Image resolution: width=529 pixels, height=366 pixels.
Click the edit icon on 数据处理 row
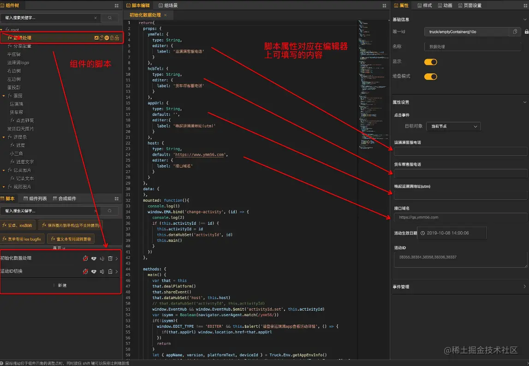pos(96,38)
